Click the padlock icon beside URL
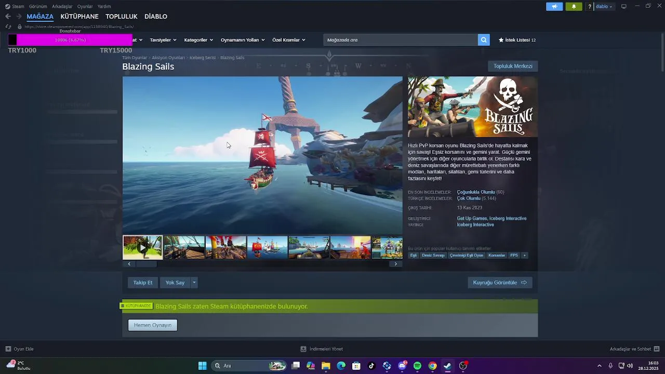665x374 pixels. 19,26
